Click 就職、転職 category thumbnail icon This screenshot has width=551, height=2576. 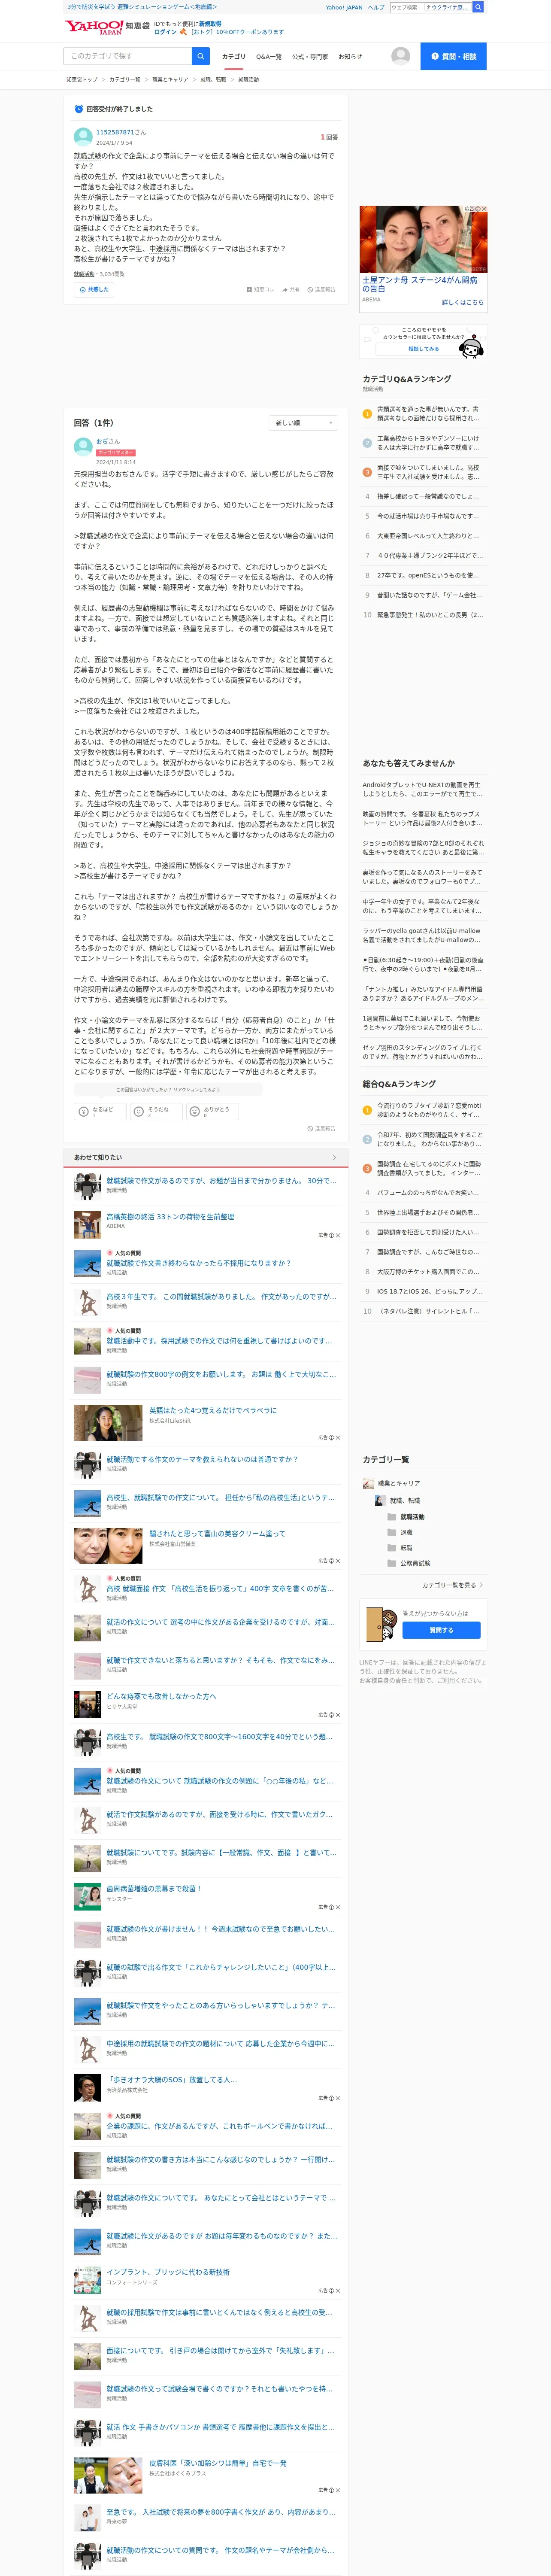coord(380,1500)
